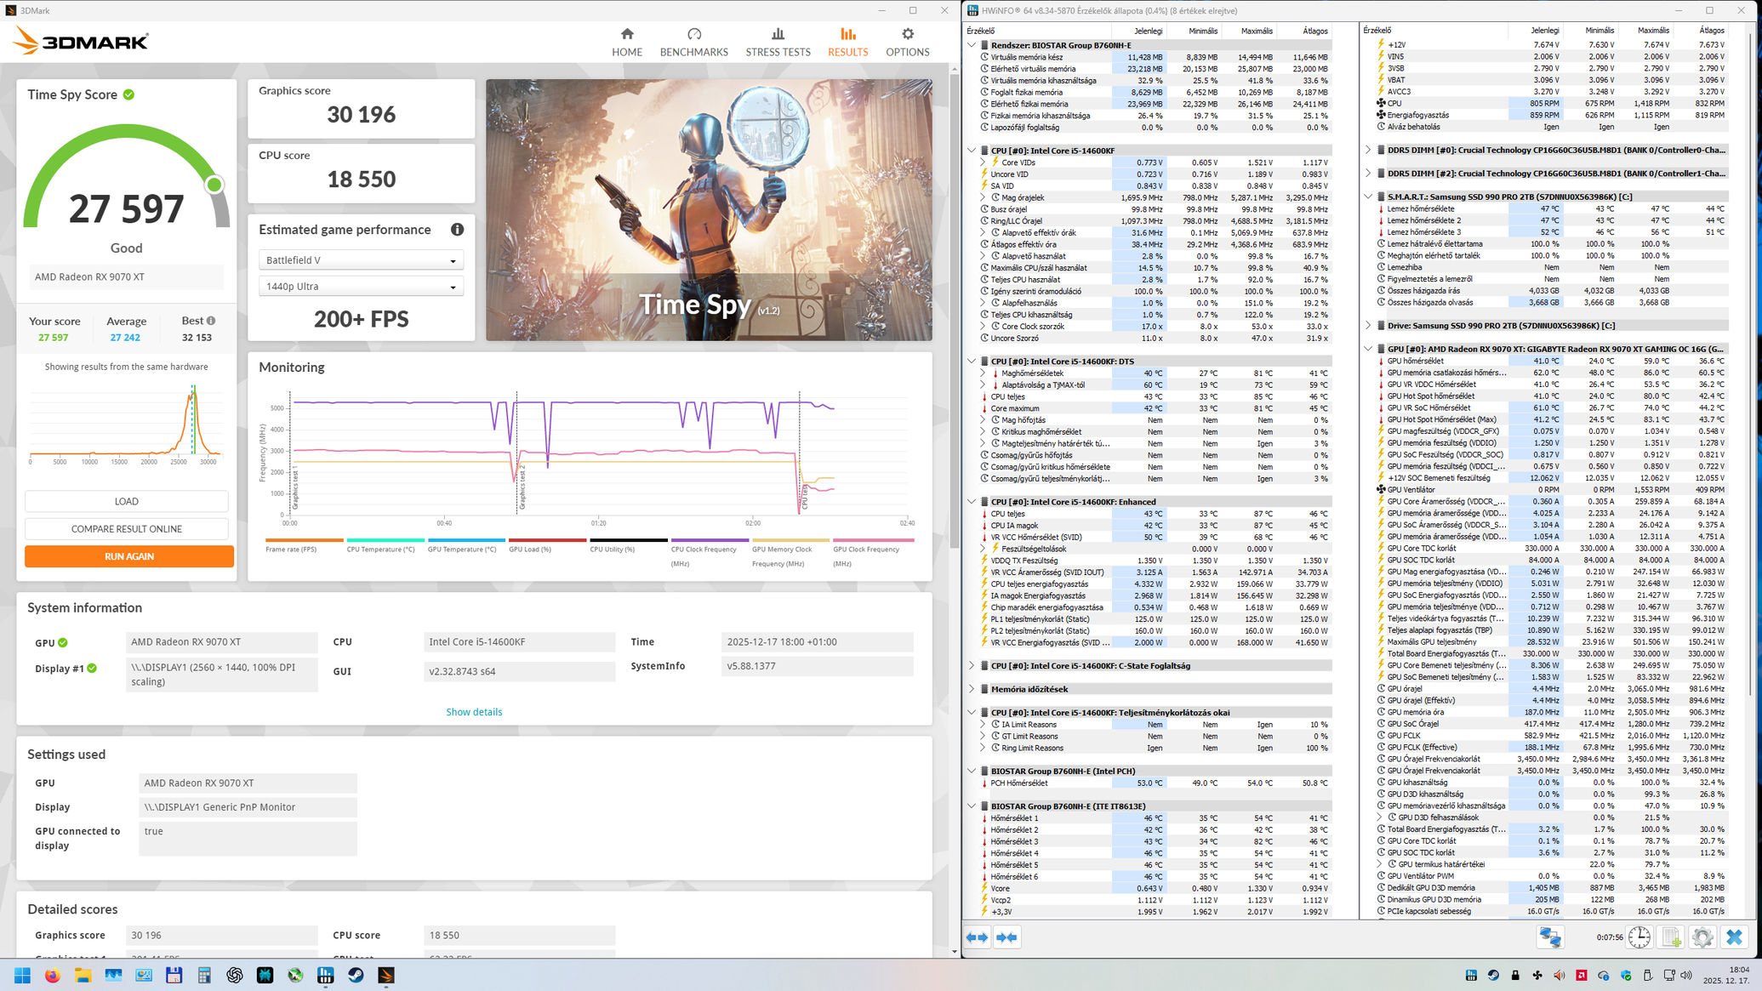Click the CPU Temperature legend swatch
The image size is (1762, 991).
point(385,540)
